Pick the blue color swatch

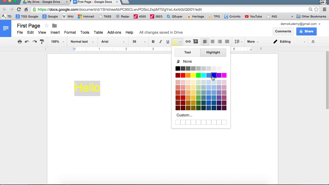click(214, 75)
